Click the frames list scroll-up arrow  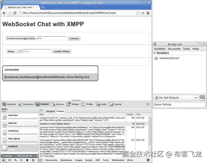[150, 118]
